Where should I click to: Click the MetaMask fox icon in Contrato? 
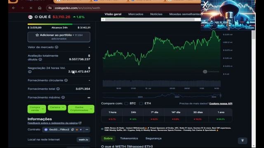coord(77,129)
